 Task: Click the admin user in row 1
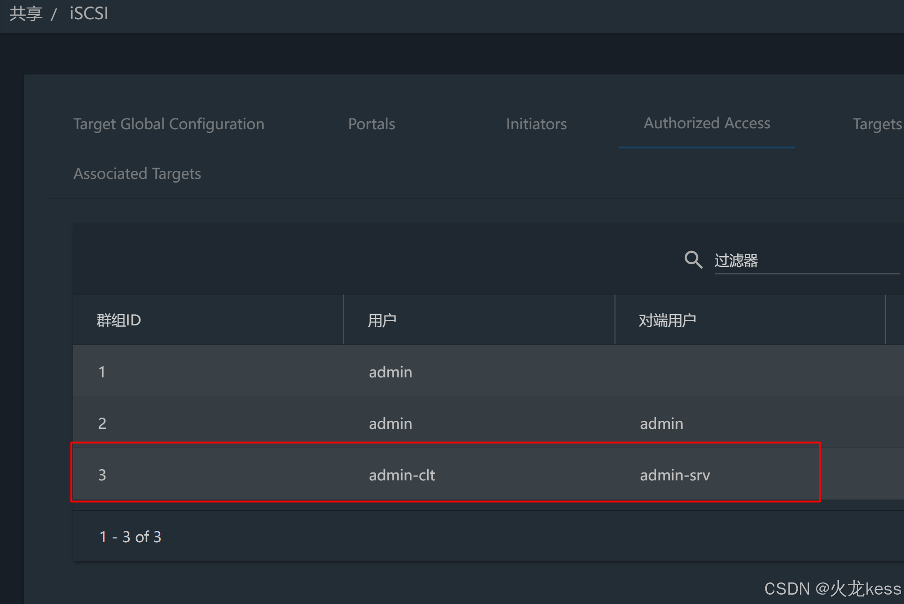[391, 372]
